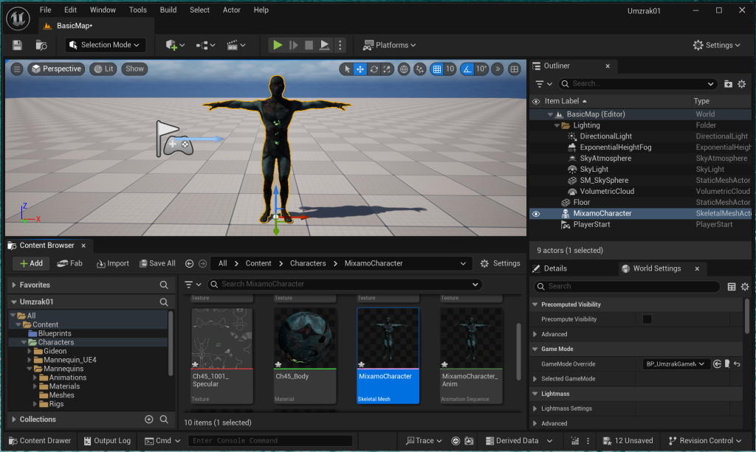Viewport: 756px width, 452px height.
Task: Open the viewport layout grid icon
Action: [x=515, y=69]
